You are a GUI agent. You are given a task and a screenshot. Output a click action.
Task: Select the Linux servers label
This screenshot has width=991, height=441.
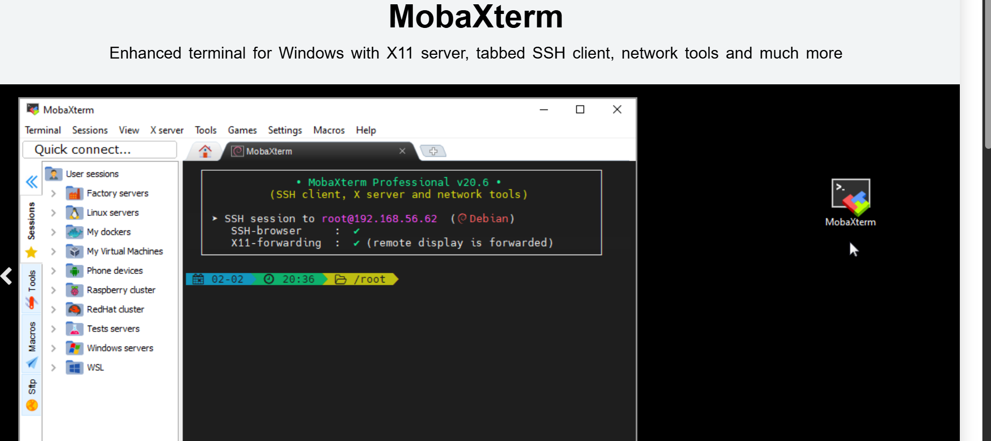coord(113,213)
